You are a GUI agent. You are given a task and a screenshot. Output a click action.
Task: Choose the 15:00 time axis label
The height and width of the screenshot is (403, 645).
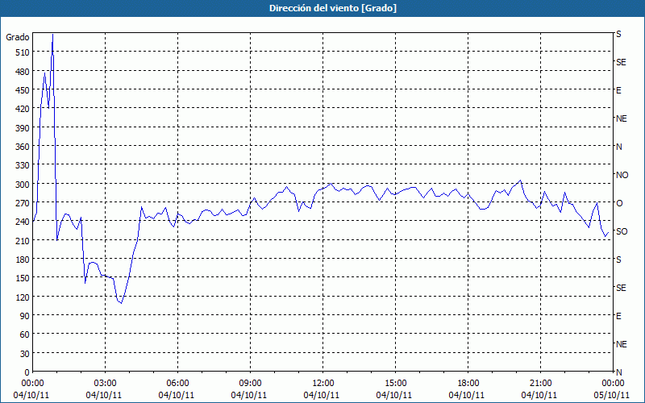click(x=395, y=384)
